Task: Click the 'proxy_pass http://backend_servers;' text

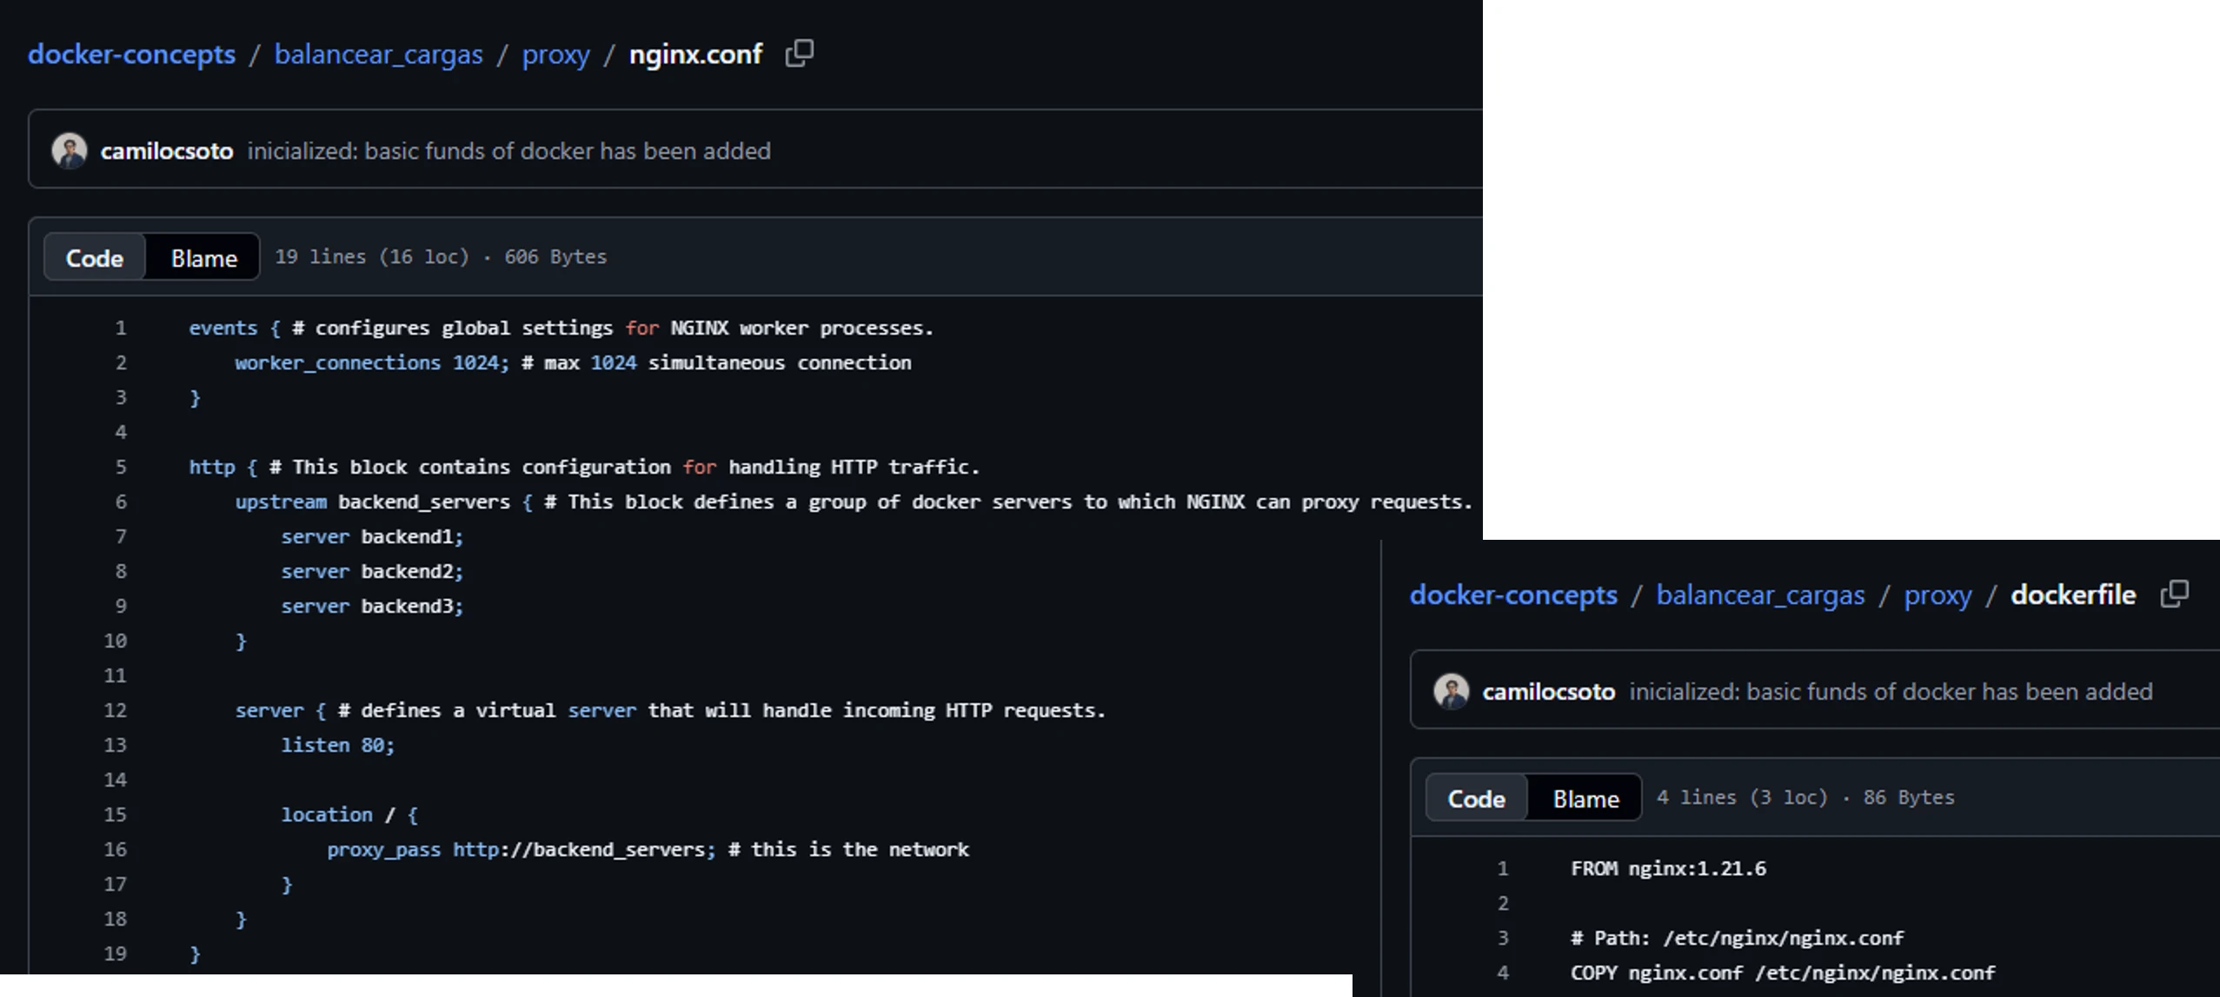Action: pyautogui.click(x=522, y=849)
